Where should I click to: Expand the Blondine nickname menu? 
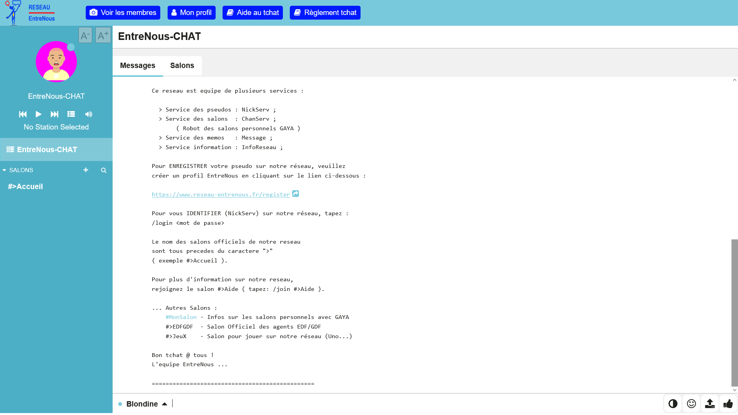165,404
